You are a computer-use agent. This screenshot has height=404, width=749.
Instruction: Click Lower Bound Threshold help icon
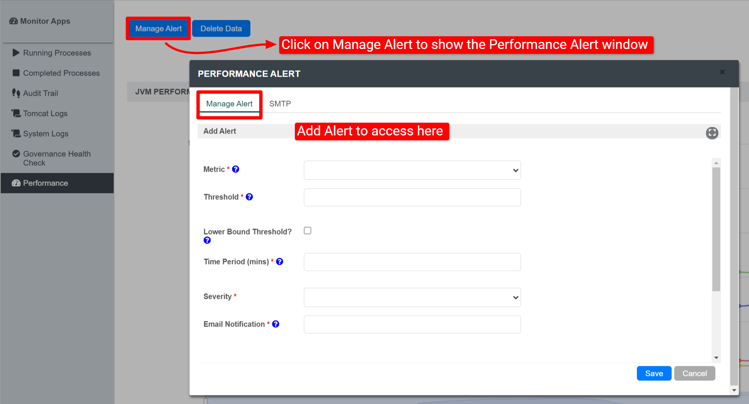pos(207,241)
